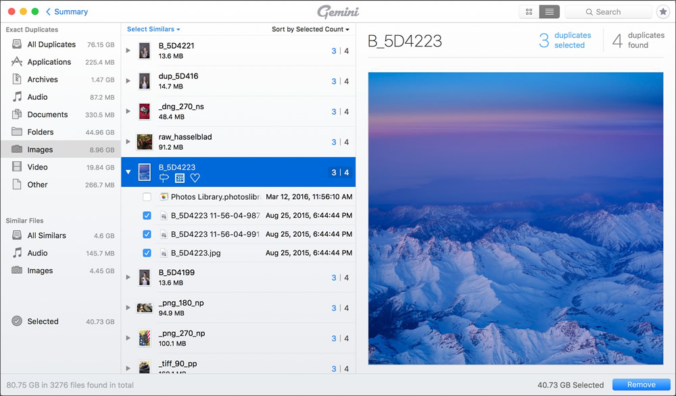Image resolution: width=676 pixels, height=396 pixels.
Task: Check the Photos Library.photoslibrary checkbox
Action: point(147,197)
